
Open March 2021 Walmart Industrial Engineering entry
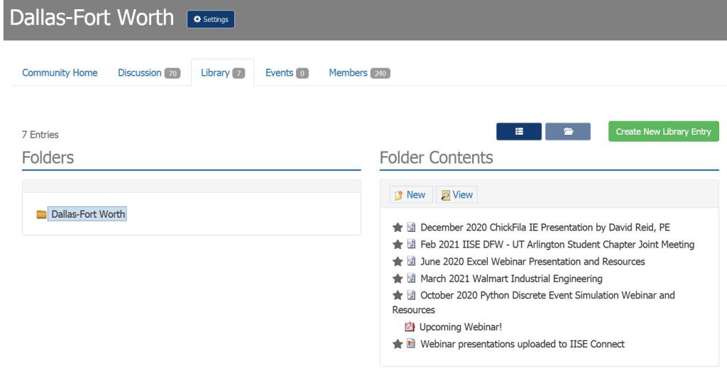[x=511, y=279]
